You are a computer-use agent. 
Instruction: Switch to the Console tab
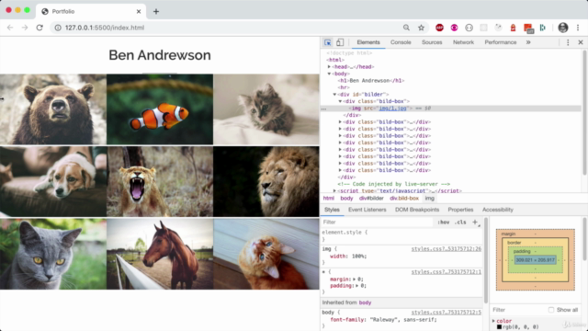pos(401,42)
